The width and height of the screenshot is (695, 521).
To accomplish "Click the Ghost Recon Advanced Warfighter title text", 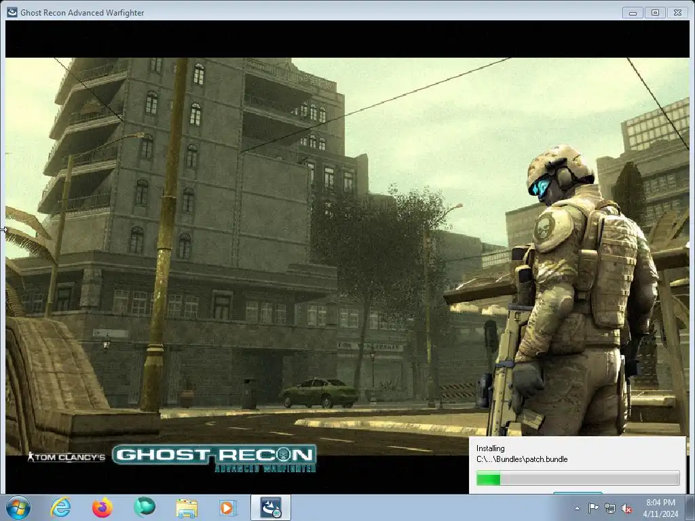I will pyautogui.click(x=82, y=13).
